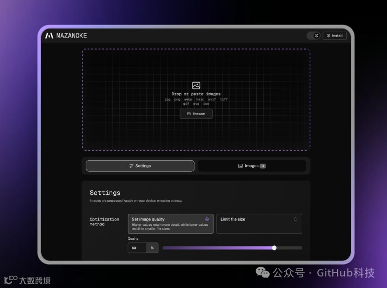Screen dimensions: 387x288
Task: Click the Quality slider handle
Action: pos(274,248)
